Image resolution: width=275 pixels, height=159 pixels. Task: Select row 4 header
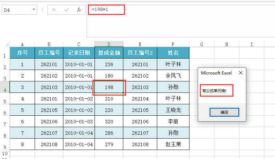5,87
